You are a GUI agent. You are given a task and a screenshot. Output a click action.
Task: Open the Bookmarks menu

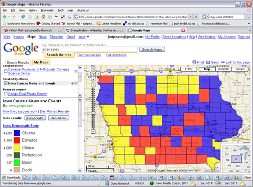click(x=47, y=11)
